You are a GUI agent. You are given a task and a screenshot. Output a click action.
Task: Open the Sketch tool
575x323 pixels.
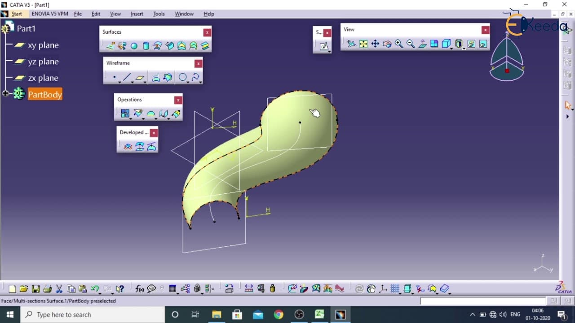tap(323, 46)
